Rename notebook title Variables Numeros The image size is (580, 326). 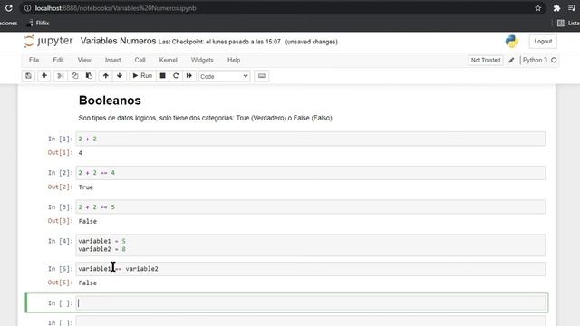pos(119,41)
